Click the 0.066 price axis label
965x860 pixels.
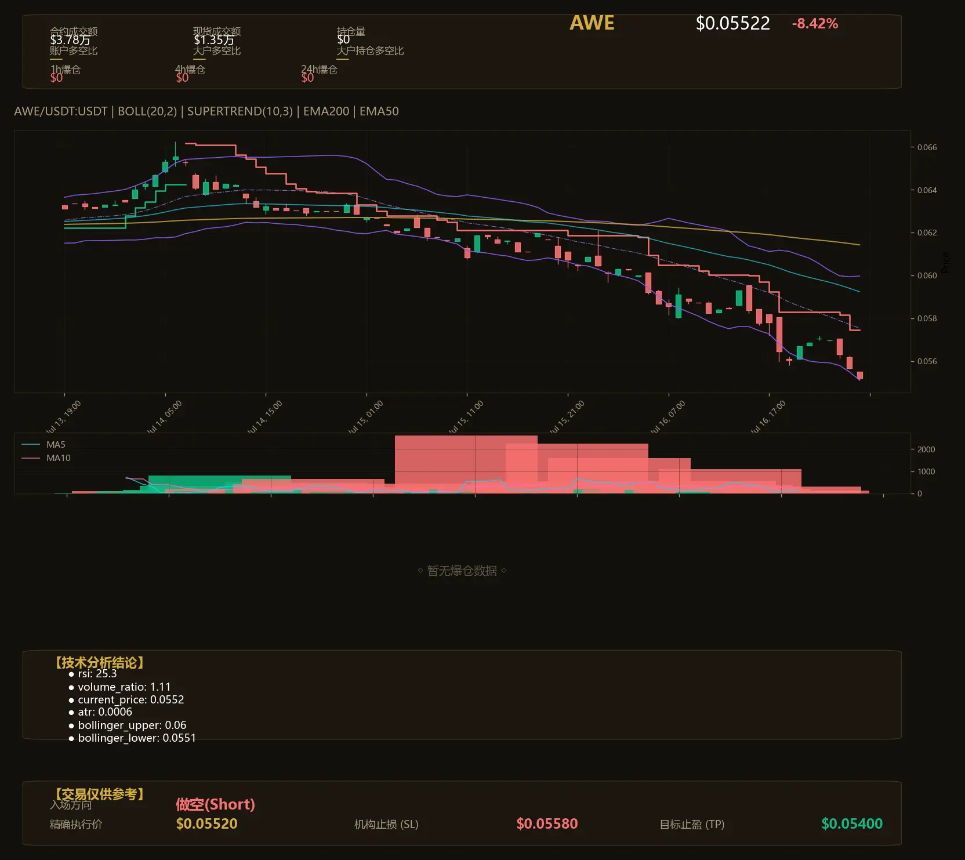927,147
